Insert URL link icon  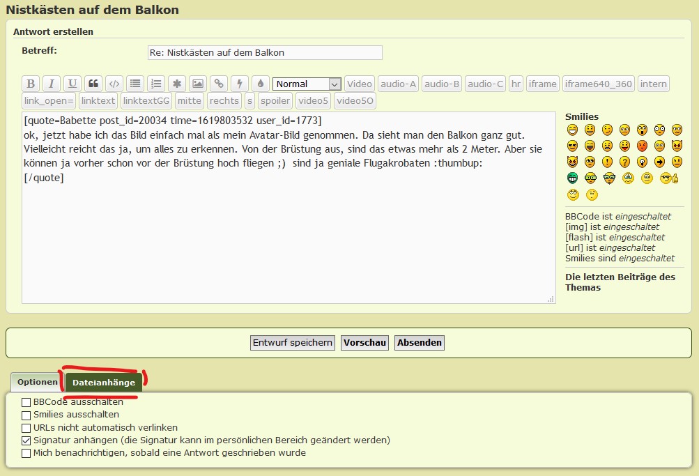tap(219, 84)
